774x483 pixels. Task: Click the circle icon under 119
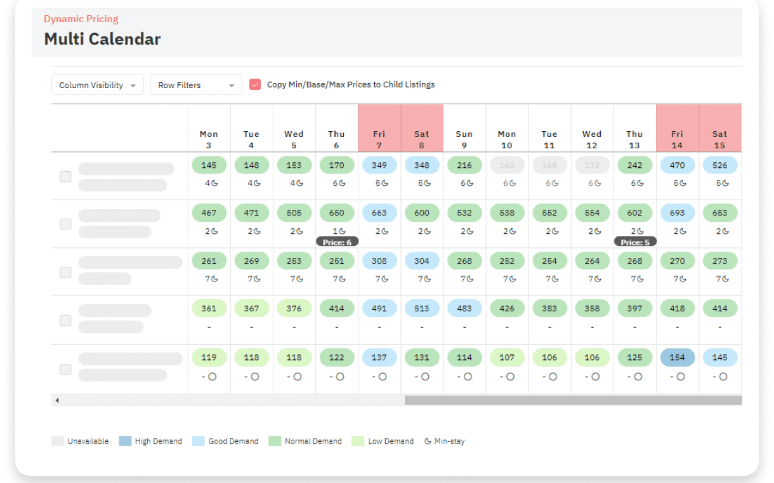[213, 377]
